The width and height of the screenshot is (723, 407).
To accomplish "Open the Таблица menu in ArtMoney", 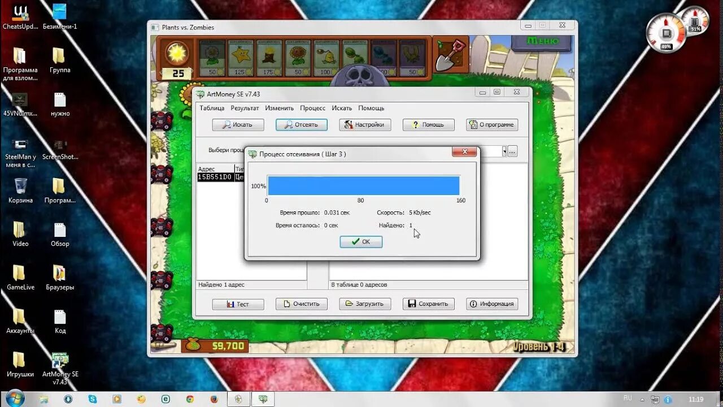I will tap(212, 108).
